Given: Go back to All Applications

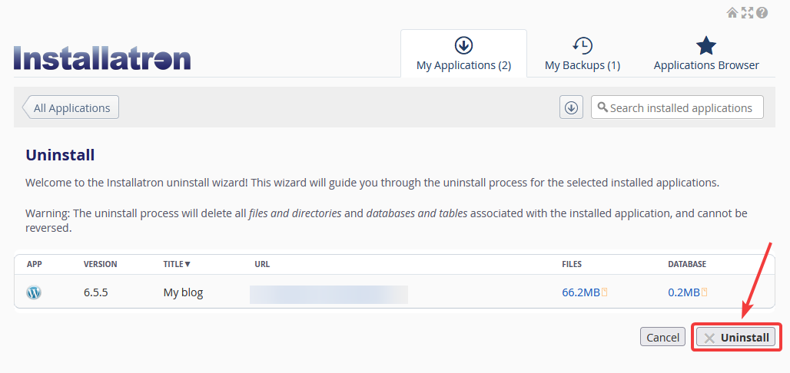Looking at the screenshot, I should pos(71,107).
